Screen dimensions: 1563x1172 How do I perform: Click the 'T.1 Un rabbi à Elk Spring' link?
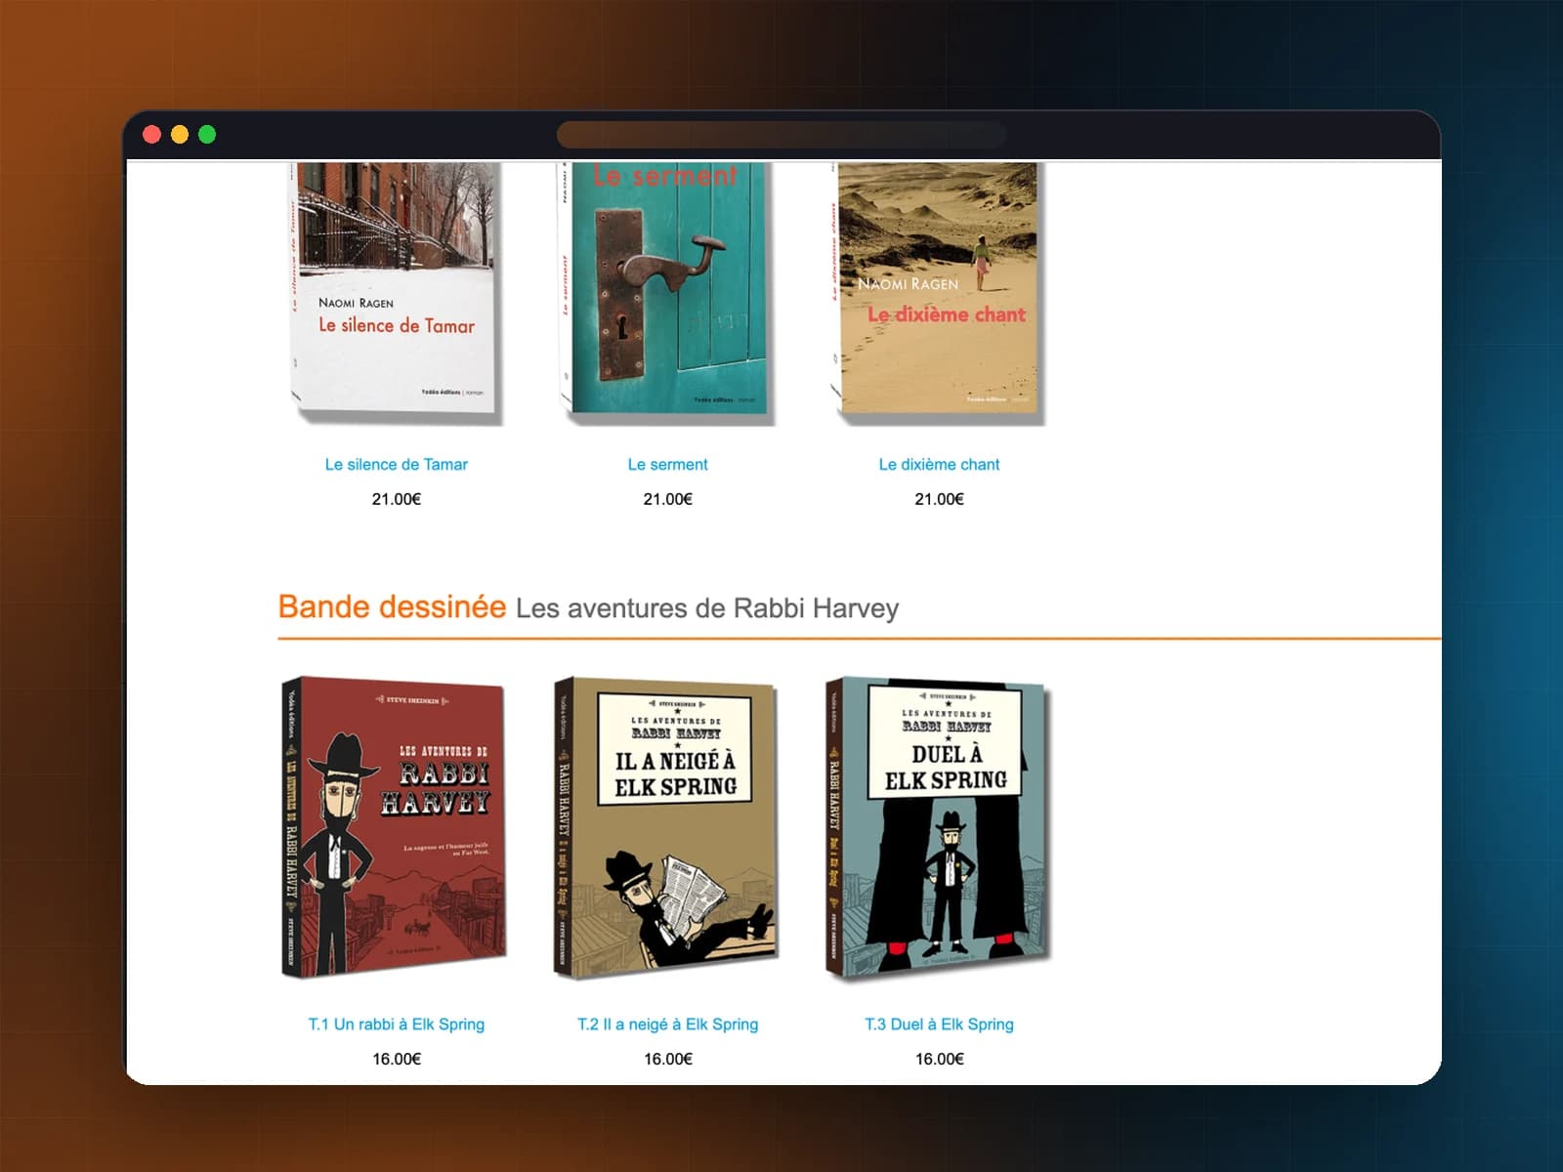pyautogui.click(x=397, y=1025)
